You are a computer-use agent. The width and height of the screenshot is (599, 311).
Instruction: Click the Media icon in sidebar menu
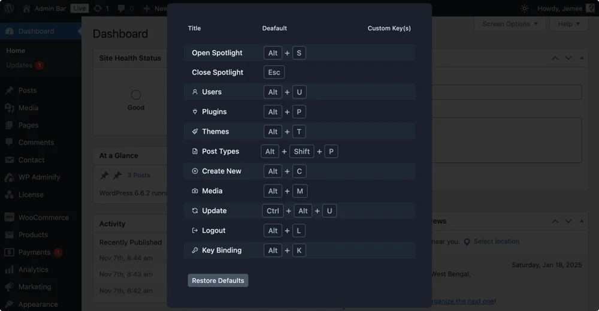9,108
